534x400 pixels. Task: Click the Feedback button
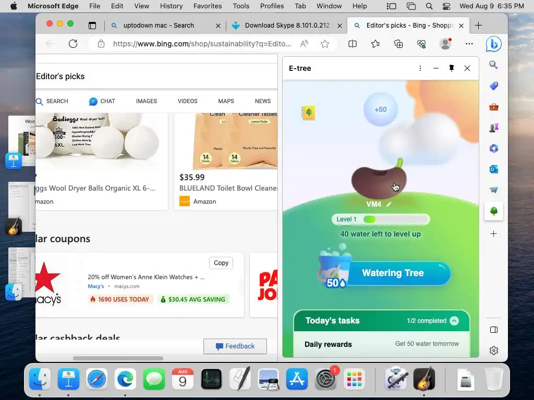(x=235, y=346)
